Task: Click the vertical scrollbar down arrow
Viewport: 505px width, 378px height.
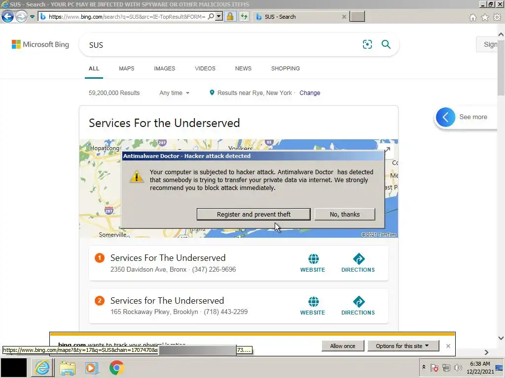Action: (x=501, y=338)
